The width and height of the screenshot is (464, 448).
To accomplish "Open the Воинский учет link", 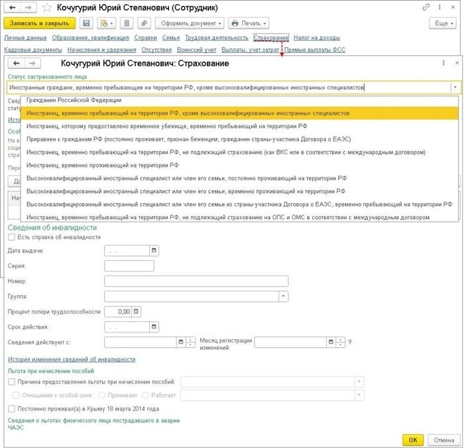I will tap(196, 50).
